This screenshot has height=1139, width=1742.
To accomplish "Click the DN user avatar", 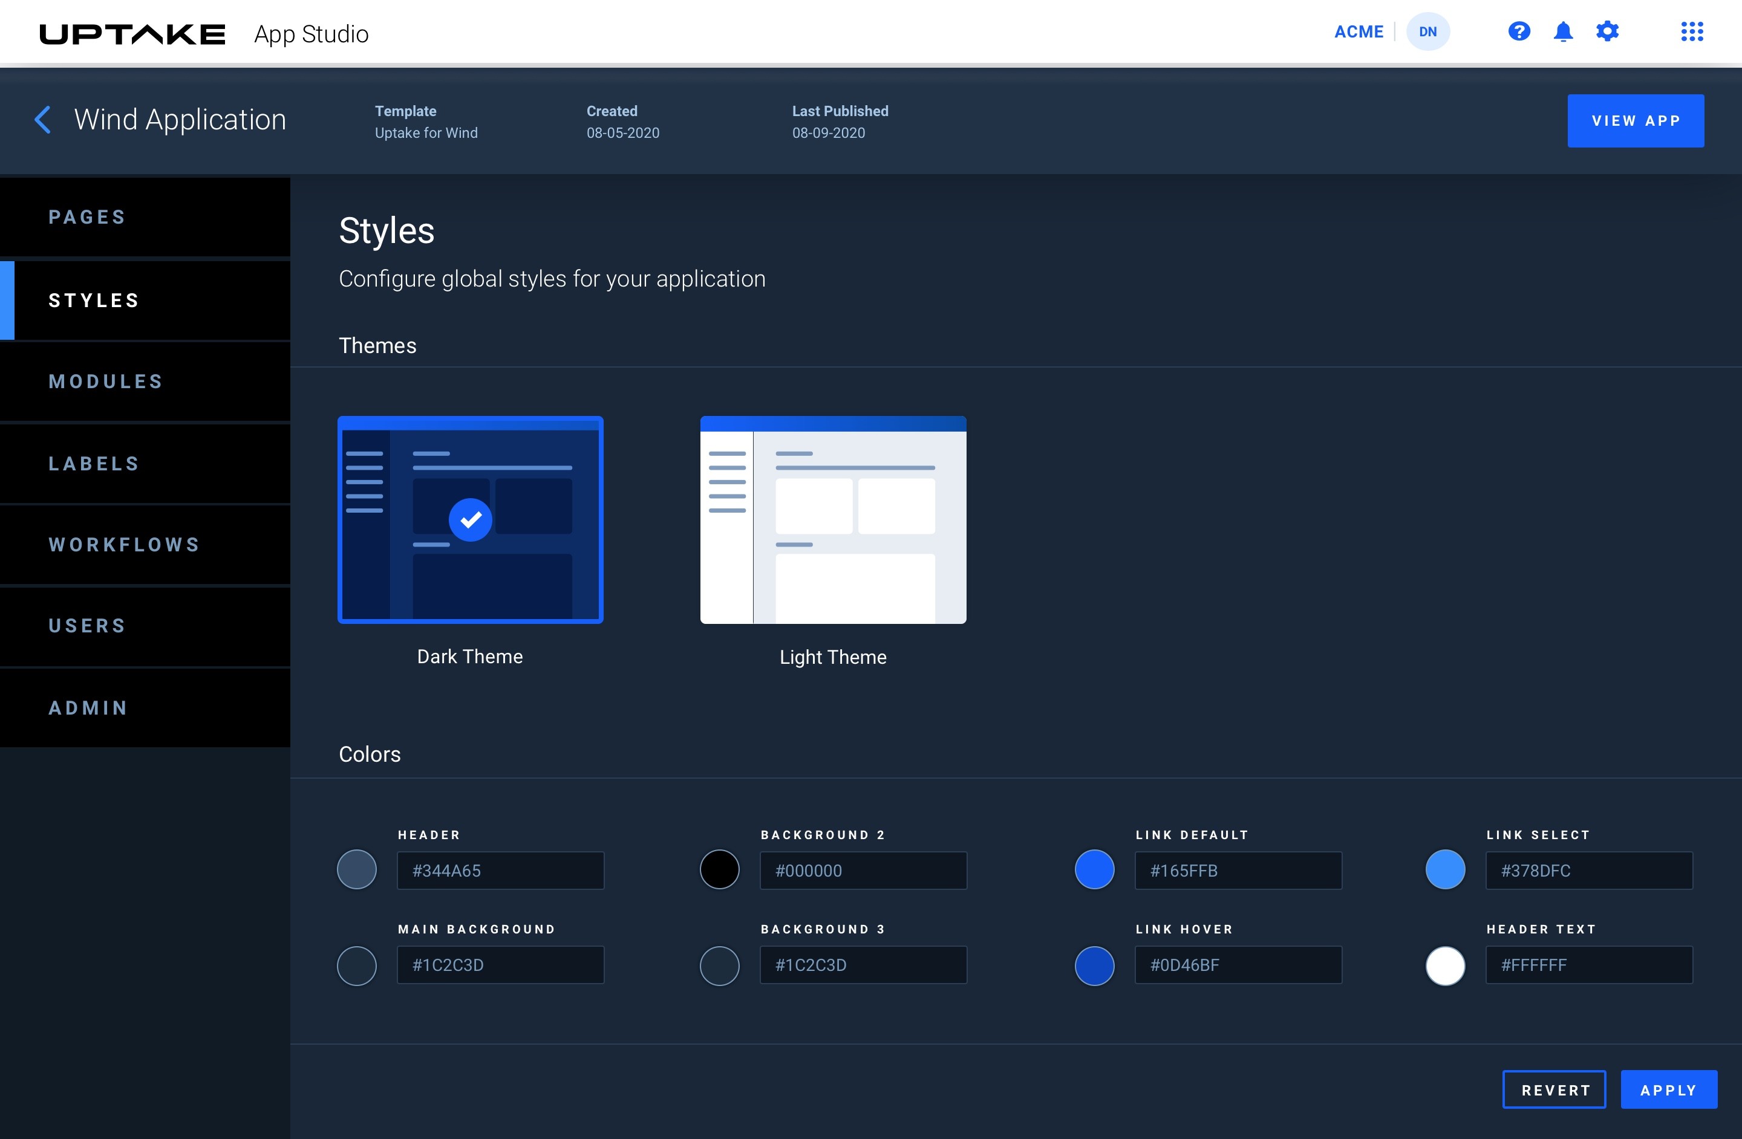I will [1427, 31].
